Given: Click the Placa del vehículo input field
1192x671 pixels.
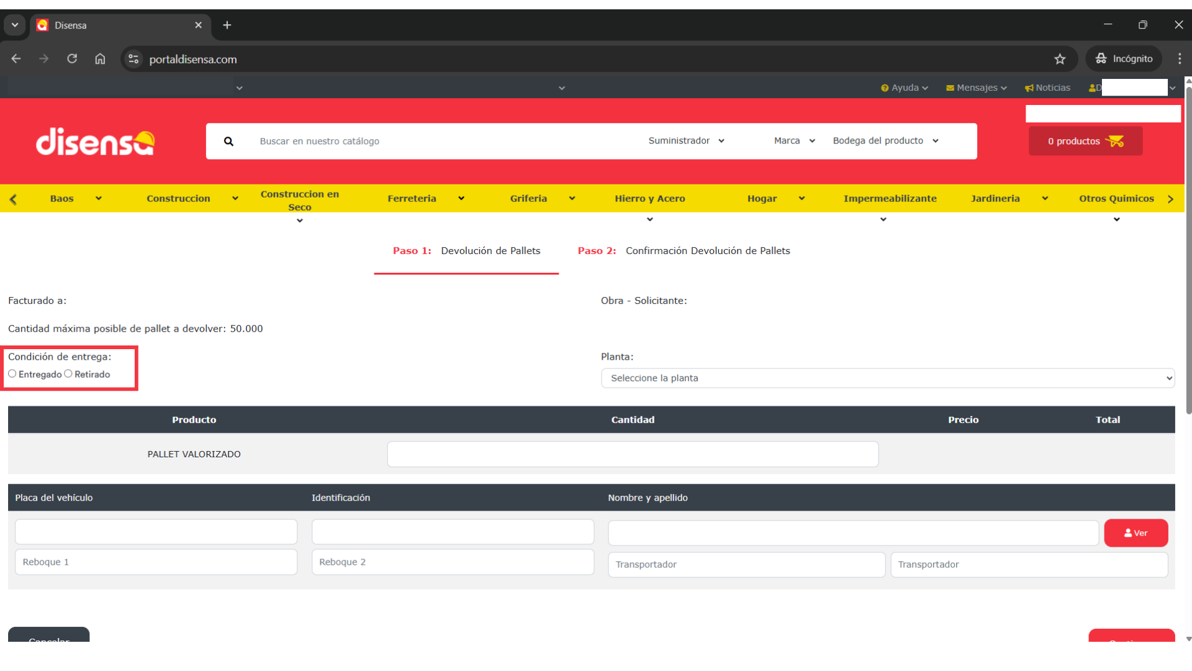Looking at the screenshot, I should click(x=156, y=532).
